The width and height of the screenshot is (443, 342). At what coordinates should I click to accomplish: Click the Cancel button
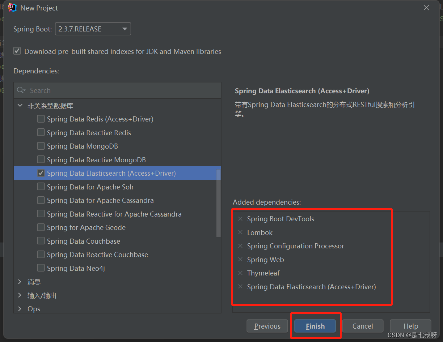(363, 326)
